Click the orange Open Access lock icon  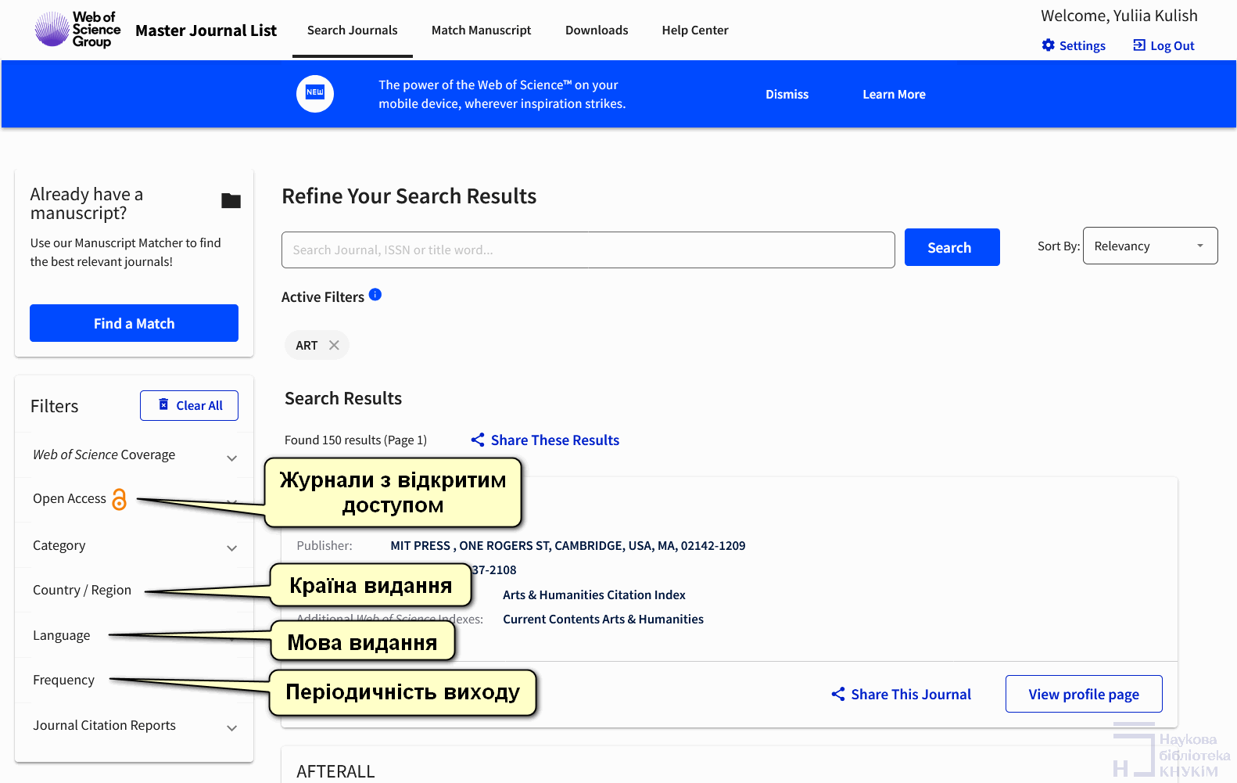119,499
